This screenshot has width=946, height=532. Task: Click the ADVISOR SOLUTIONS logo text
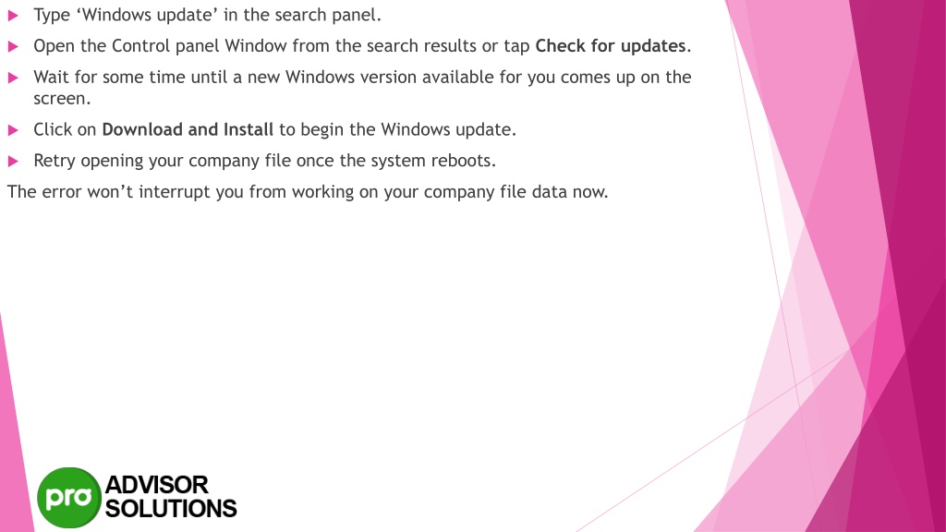[171, 497]
